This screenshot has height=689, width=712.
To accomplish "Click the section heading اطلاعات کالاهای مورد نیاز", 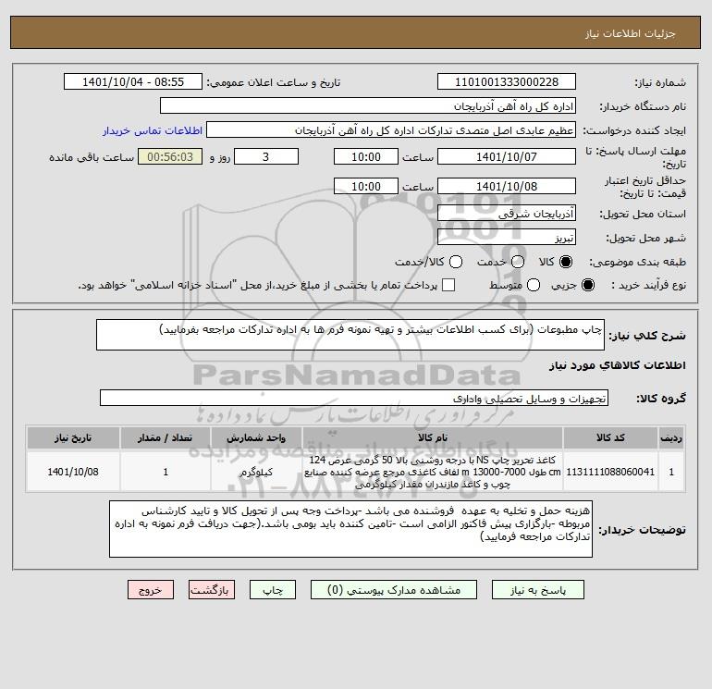I will pyautogui.click(x=617, y=365).
